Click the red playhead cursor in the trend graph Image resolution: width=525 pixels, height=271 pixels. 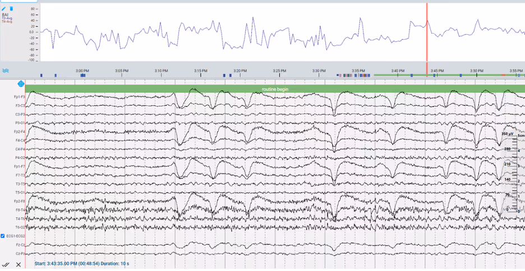point(427,32)
